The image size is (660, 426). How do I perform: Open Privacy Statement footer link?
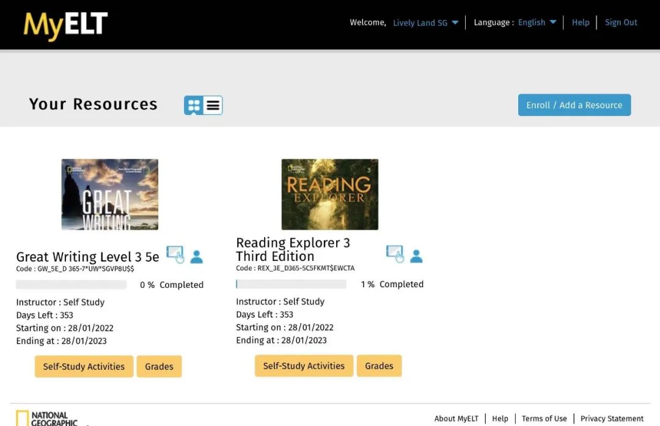612,419
